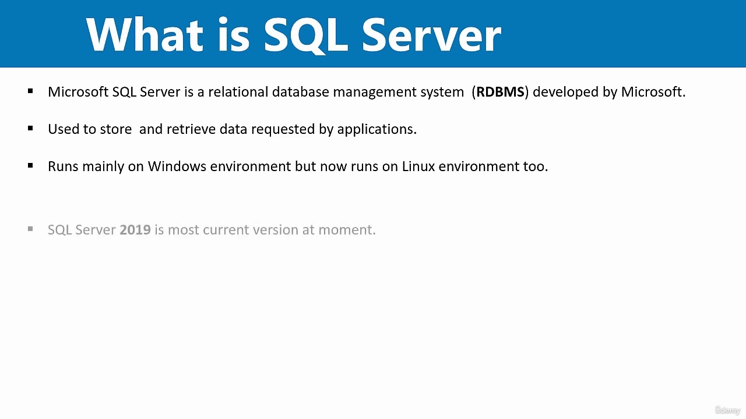Click the bold 'RDBMS' acronym
This screenshot has width=746, height=419.
tap(500, 92)
